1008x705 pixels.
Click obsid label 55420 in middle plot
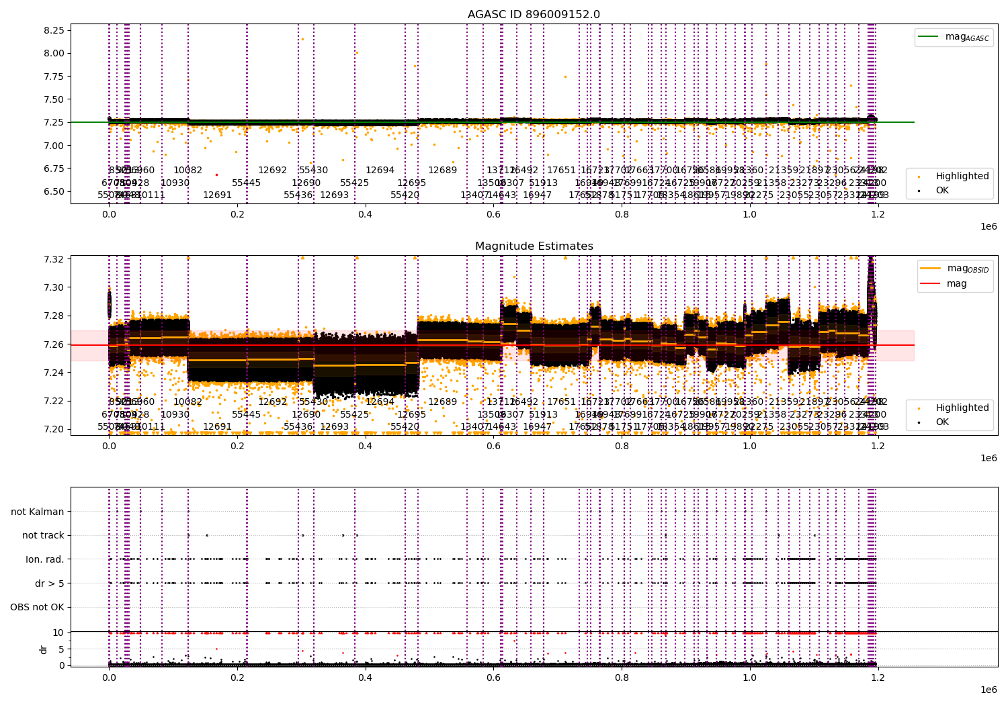coord(405,427)
